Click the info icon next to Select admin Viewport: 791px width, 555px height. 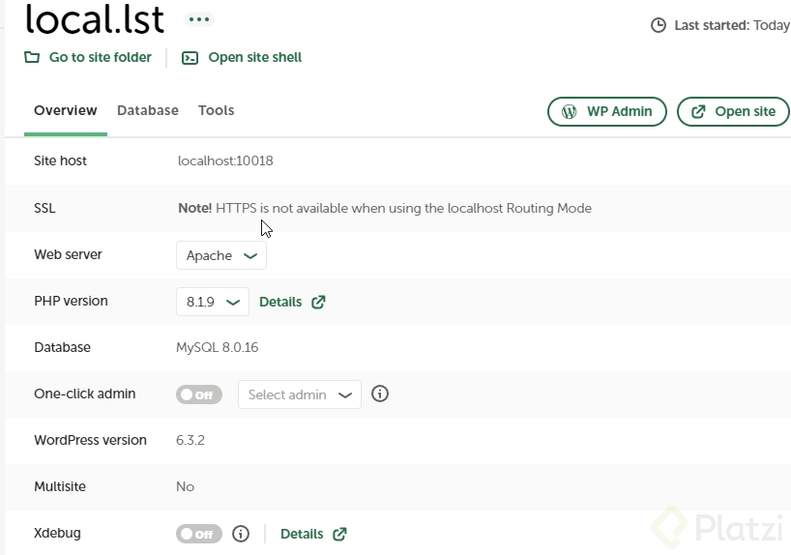380,394
